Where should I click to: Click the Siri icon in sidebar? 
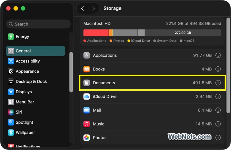pyautogui.click(x=11, y=112)
